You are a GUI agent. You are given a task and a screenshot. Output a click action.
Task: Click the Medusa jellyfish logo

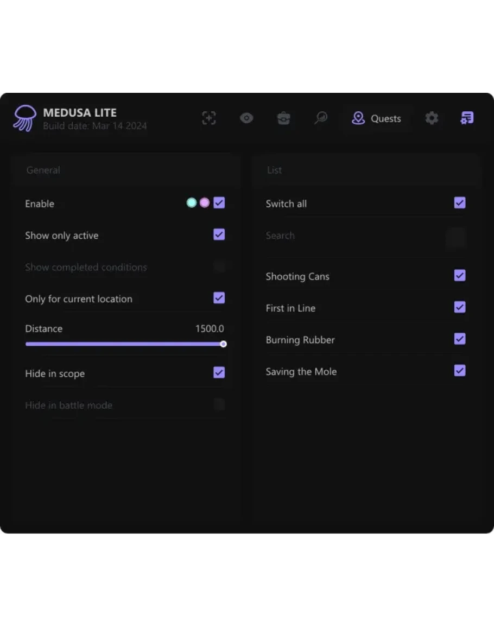(24, 118)
